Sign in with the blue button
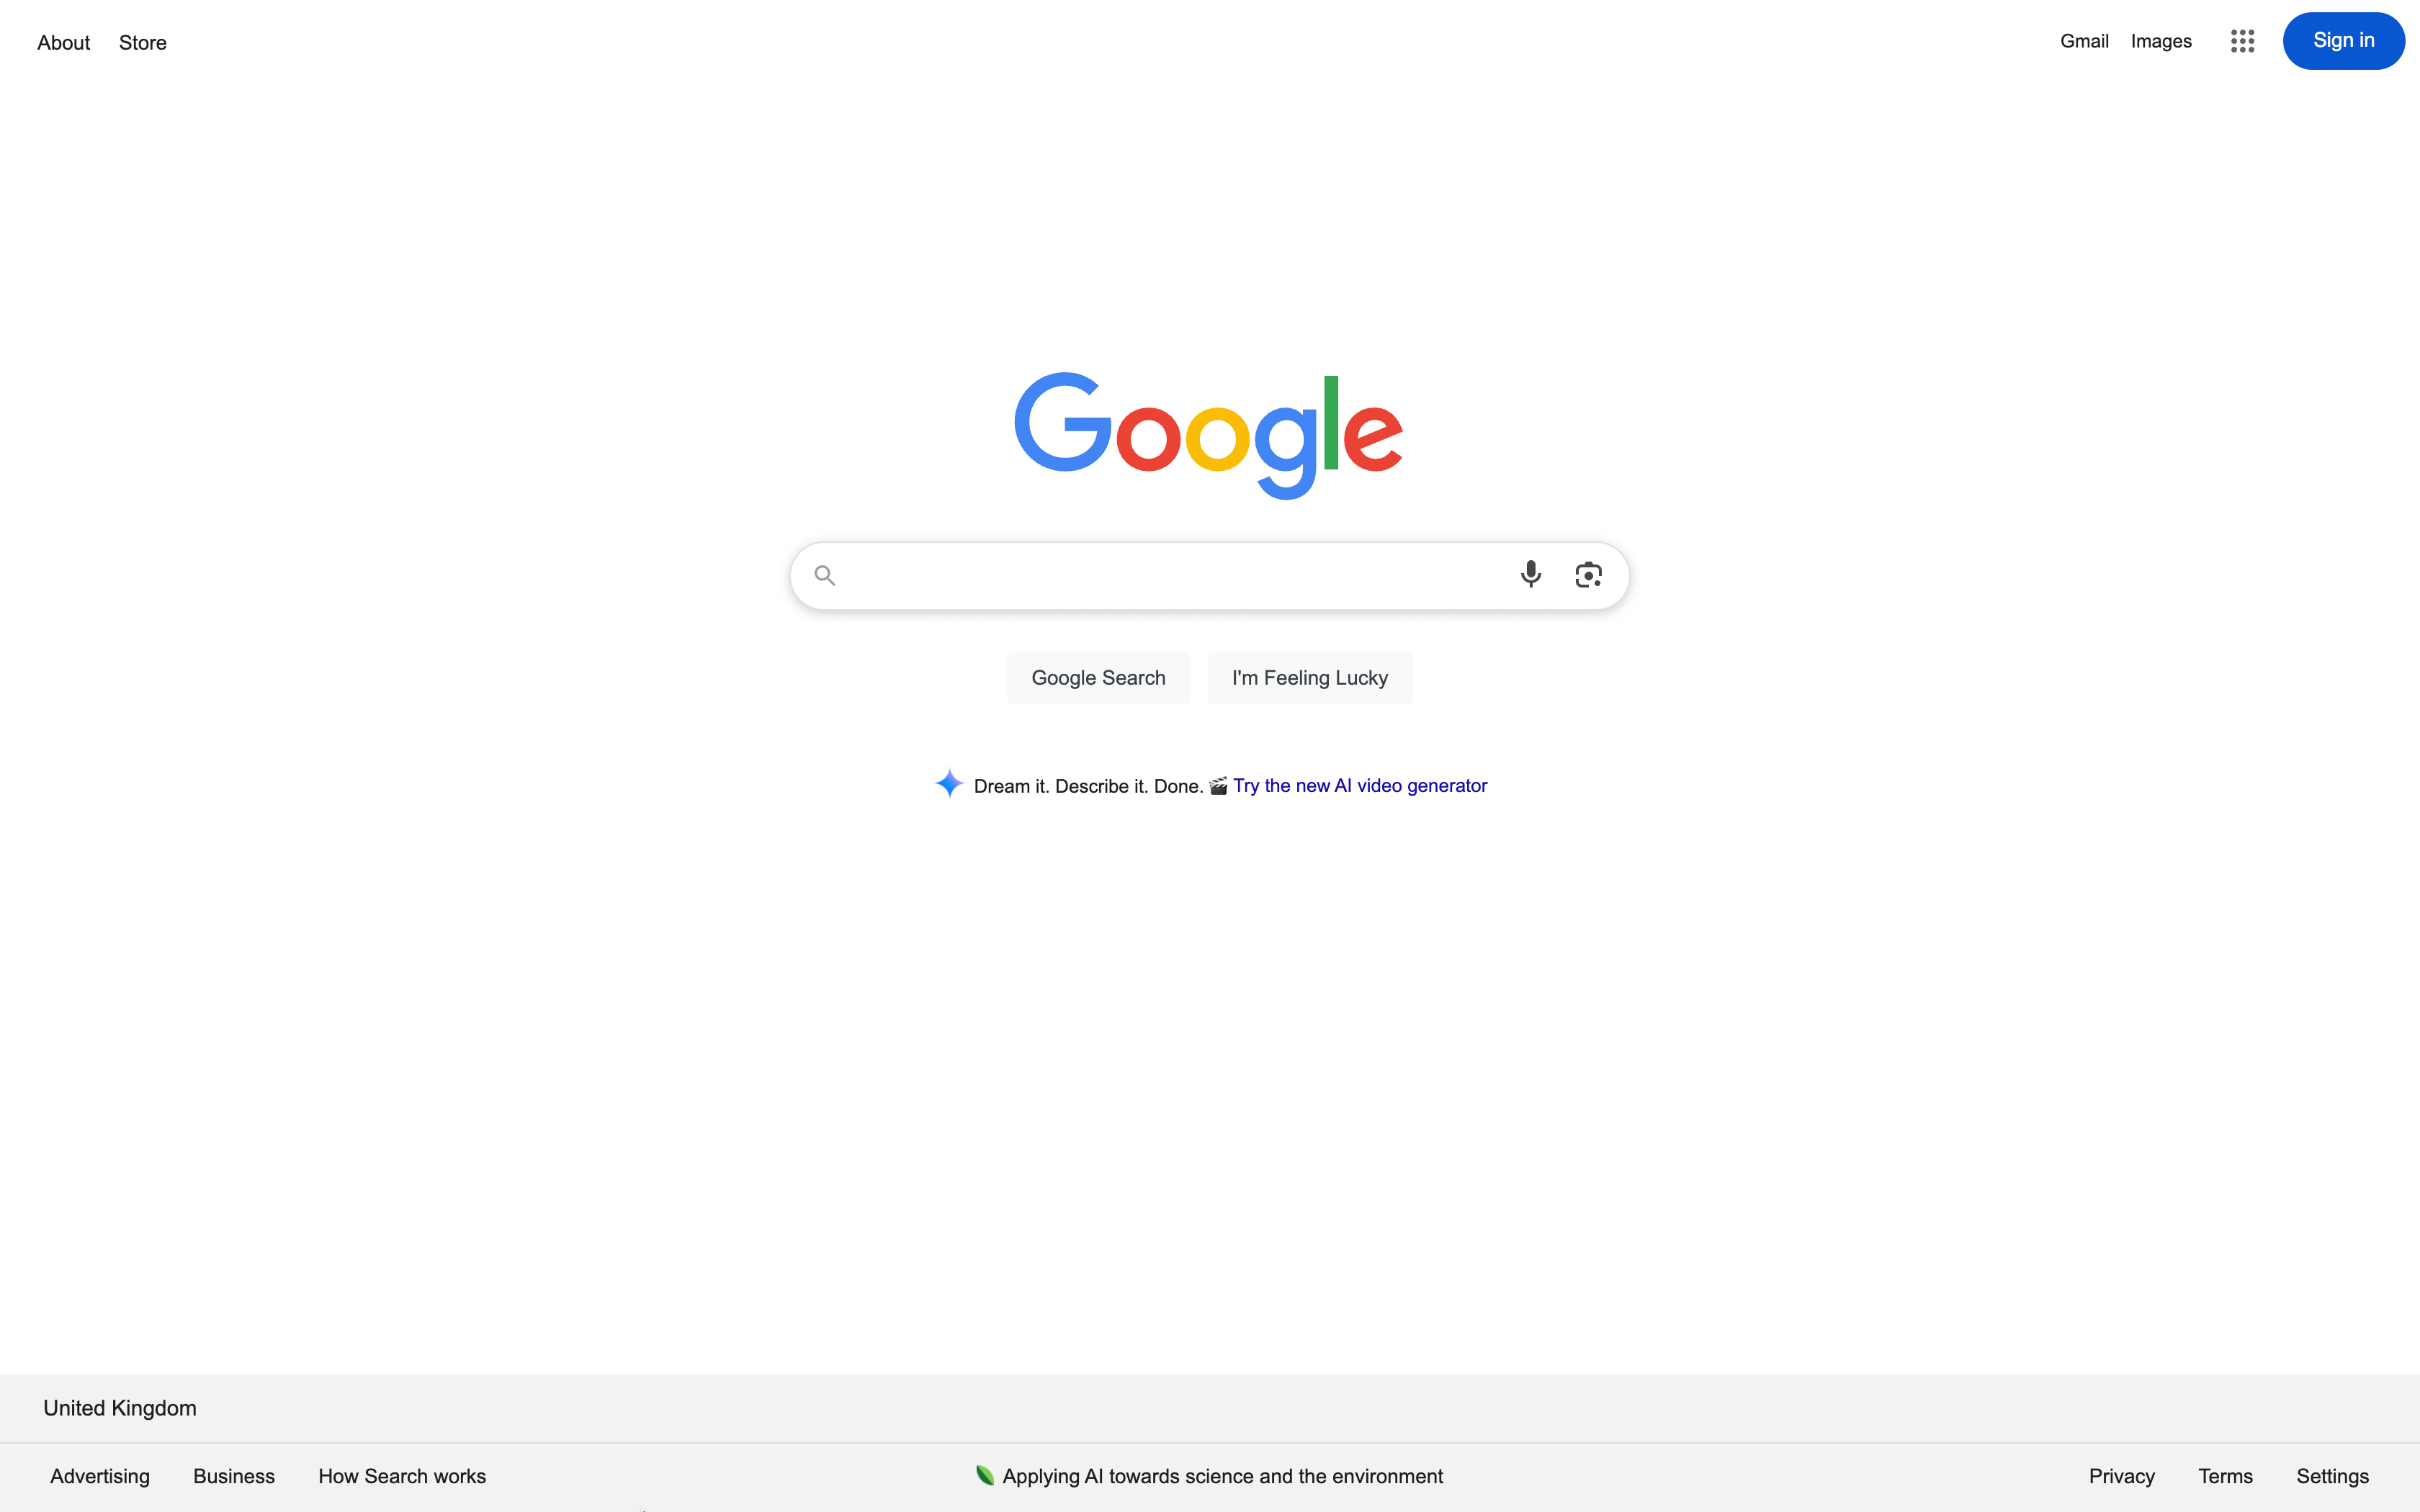The image size is (2420, 1512). point(2343,41)
